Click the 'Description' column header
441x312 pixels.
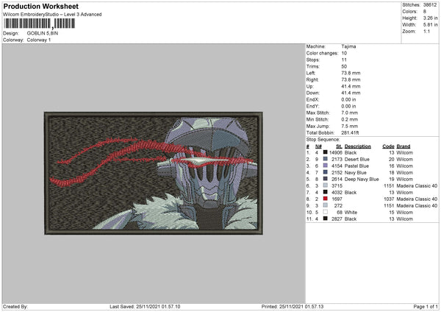pos(358,146)
